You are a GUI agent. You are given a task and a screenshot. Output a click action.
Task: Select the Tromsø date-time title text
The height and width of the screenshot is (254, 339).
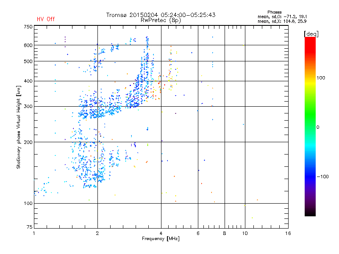click(x=161, y=15)
